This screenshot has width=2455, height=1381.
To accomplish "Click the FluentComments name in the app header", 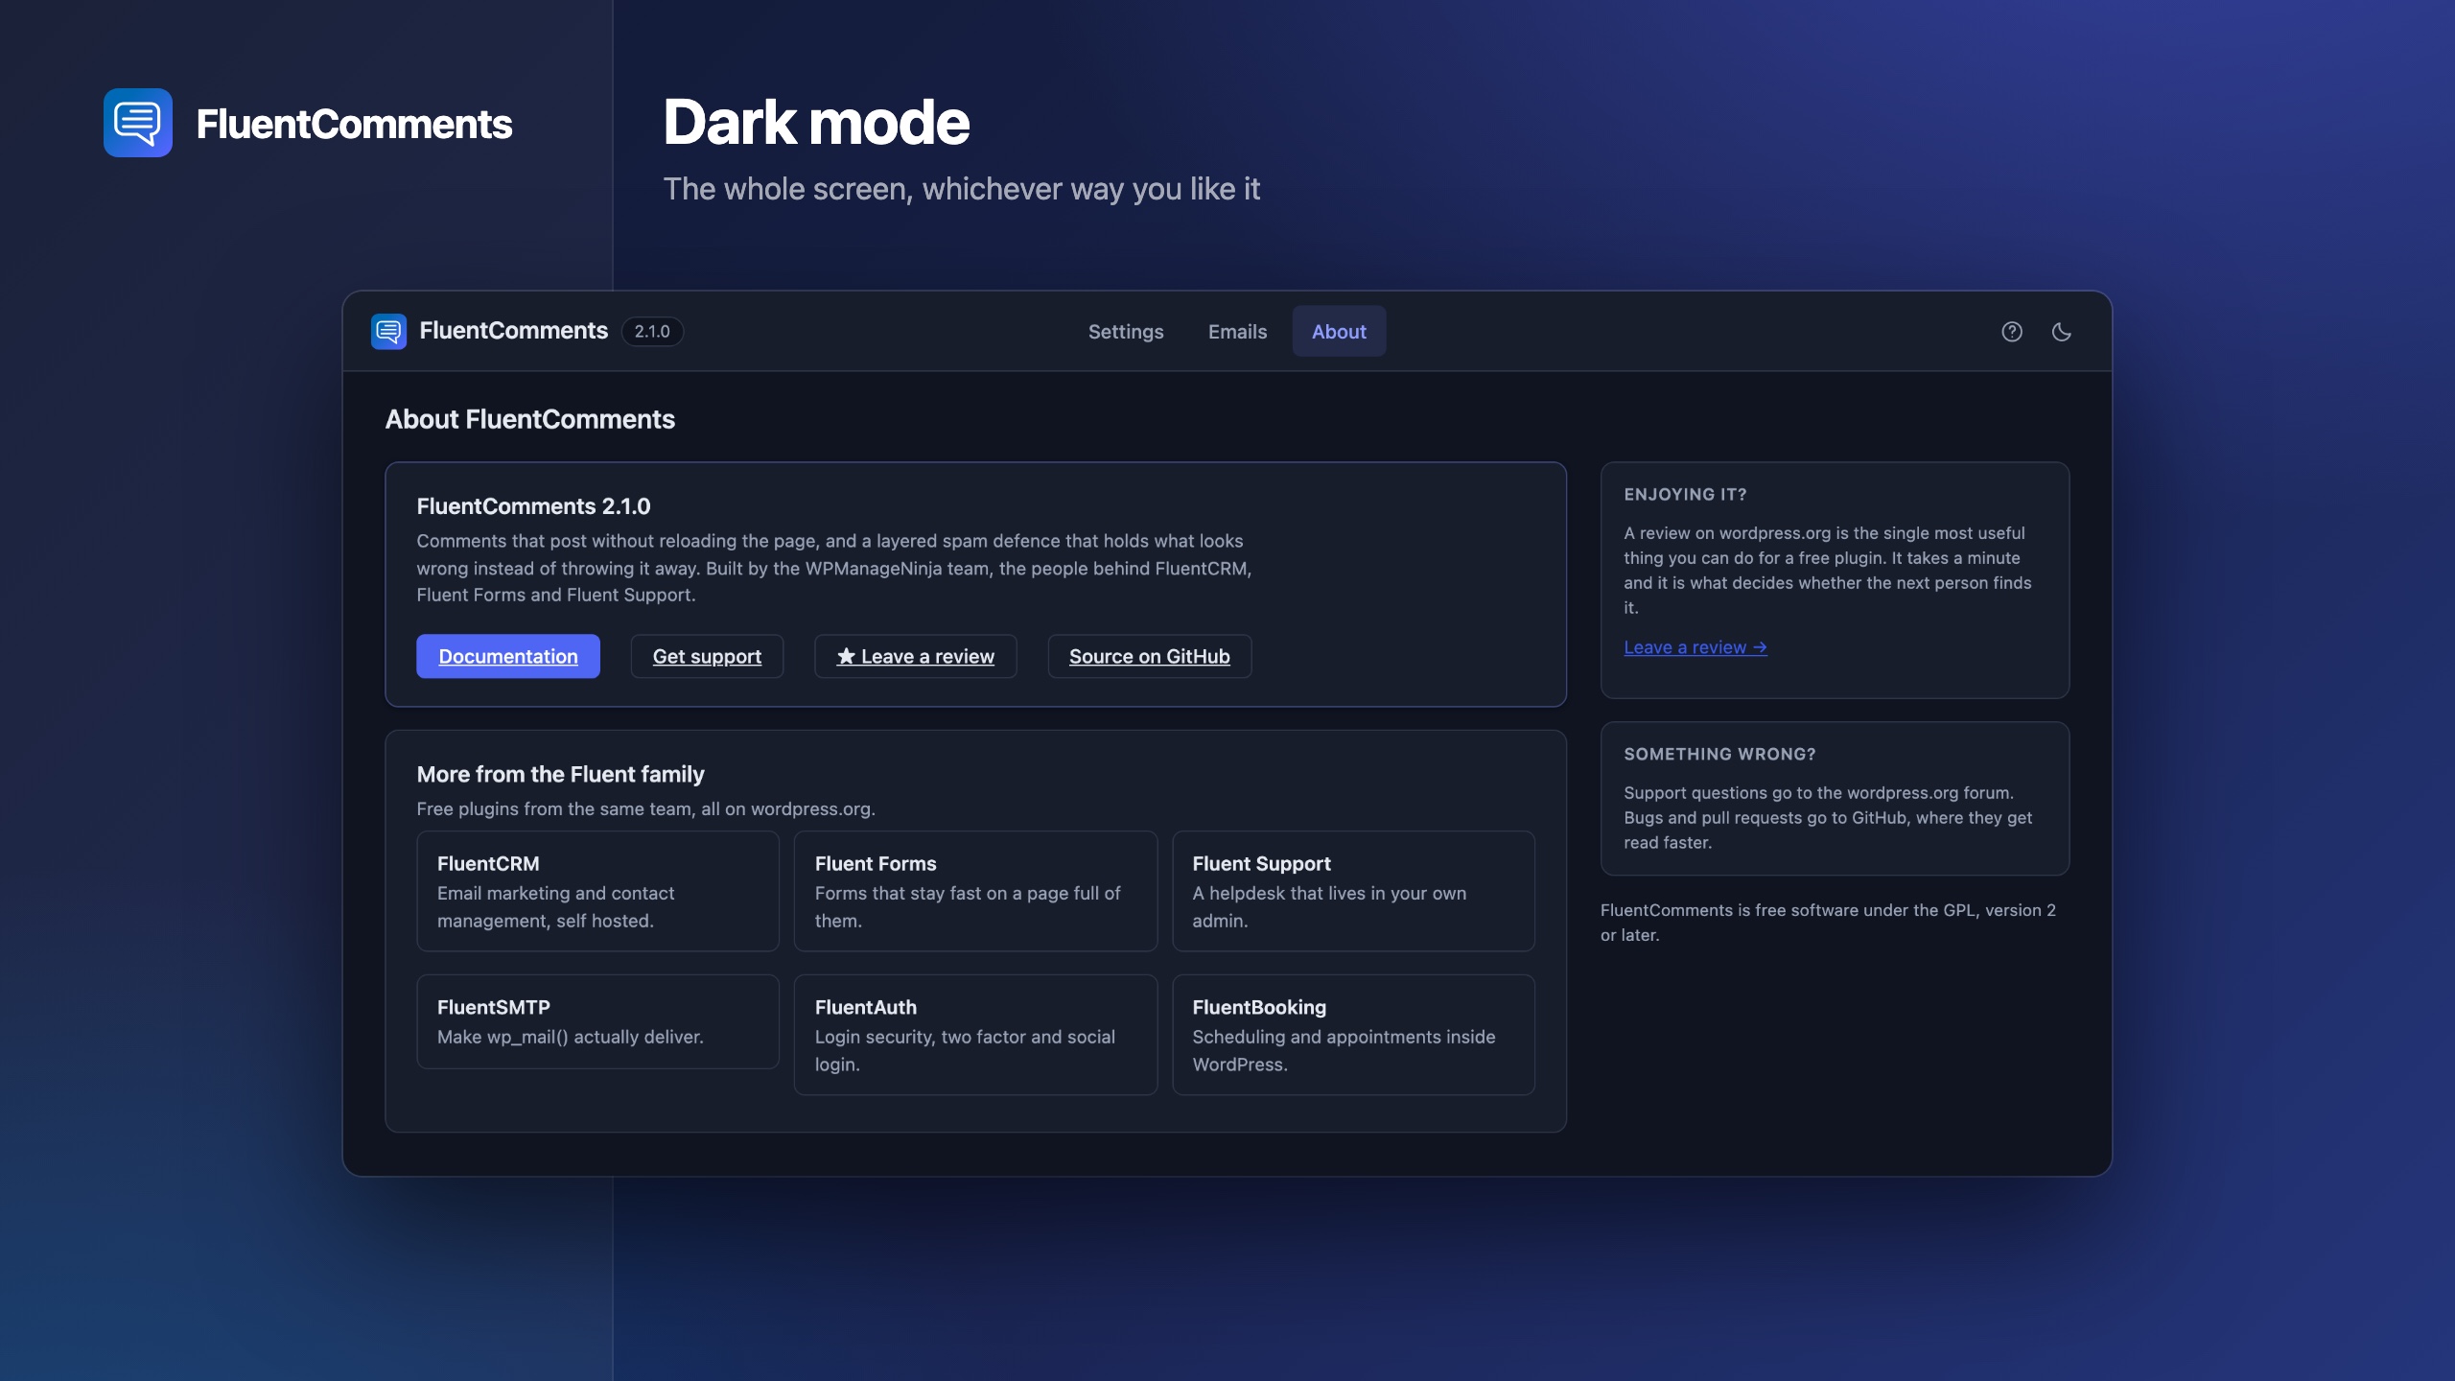I will click(513, 331).
